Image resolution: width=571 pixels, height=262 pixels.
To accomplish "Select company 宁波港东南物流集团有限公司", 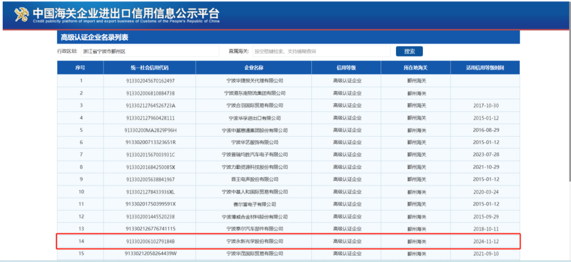I will 254,93.
